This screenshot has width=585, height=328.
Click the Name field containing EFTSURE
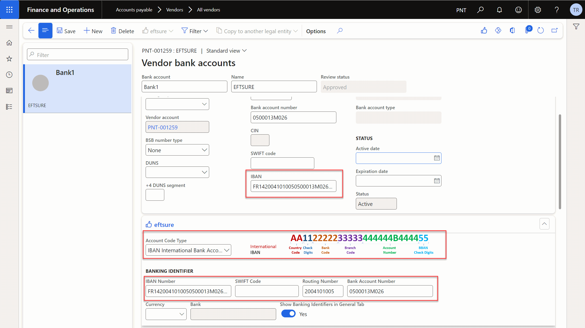pyautogui.click(x=274, y=87)
